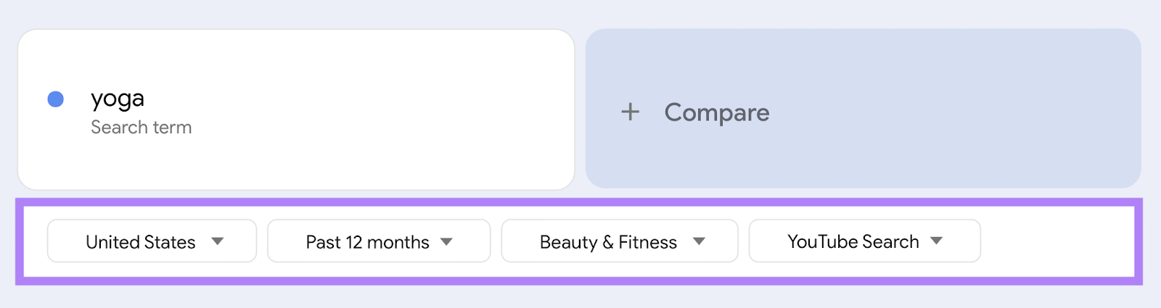Click the blue dot beside yoga
Viewport: 1161px width, 308px height.
56,99
